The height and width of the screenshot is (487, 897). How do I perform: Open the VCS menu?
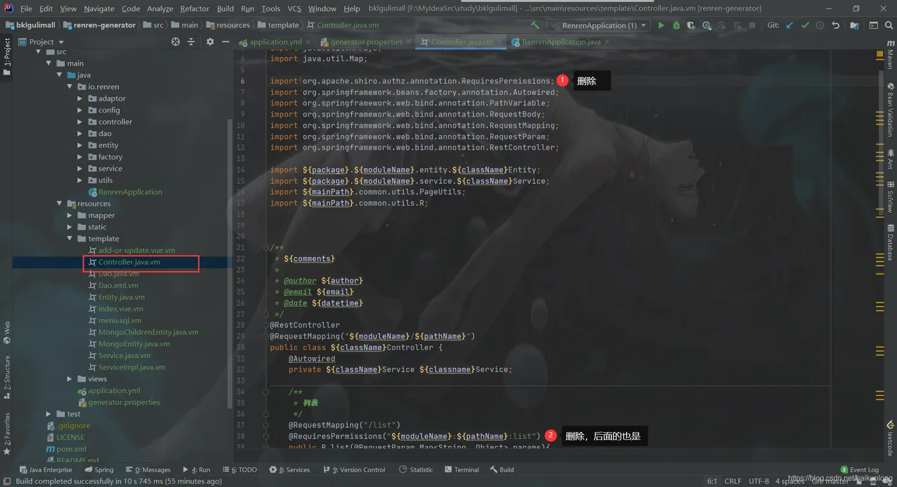pos(294,8)
